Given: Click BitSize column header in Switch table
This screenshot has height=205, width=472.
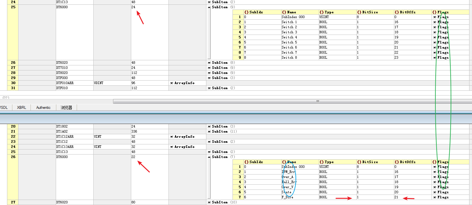Looking at the screenshot, I should pyautogui.click(x=375, y=12).
